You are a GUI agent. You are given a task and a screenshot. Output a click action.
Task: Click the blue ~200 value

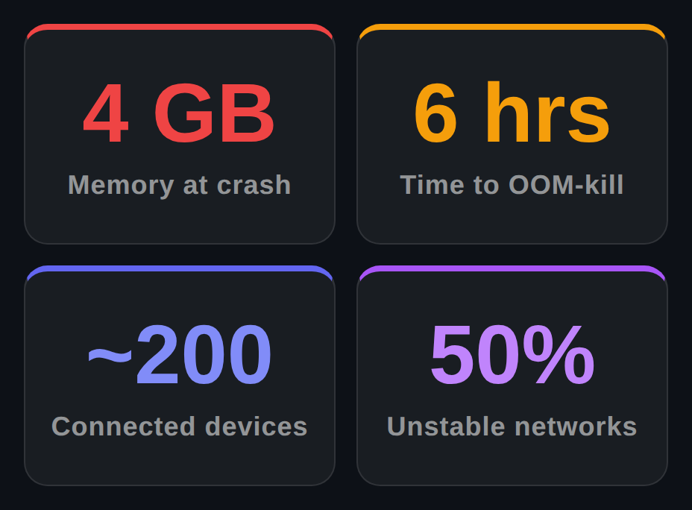click(x=179, y=354)
